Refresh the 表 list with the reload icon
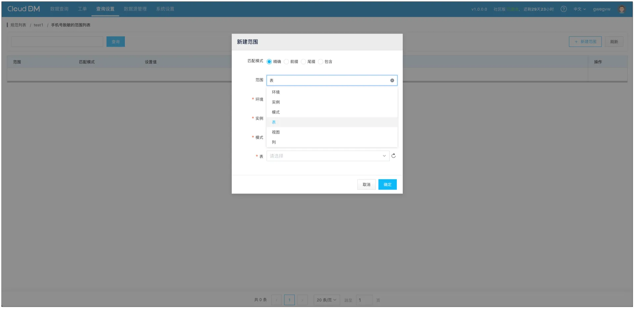The height and width of the screenshot is (309, 635). [394, 156]
